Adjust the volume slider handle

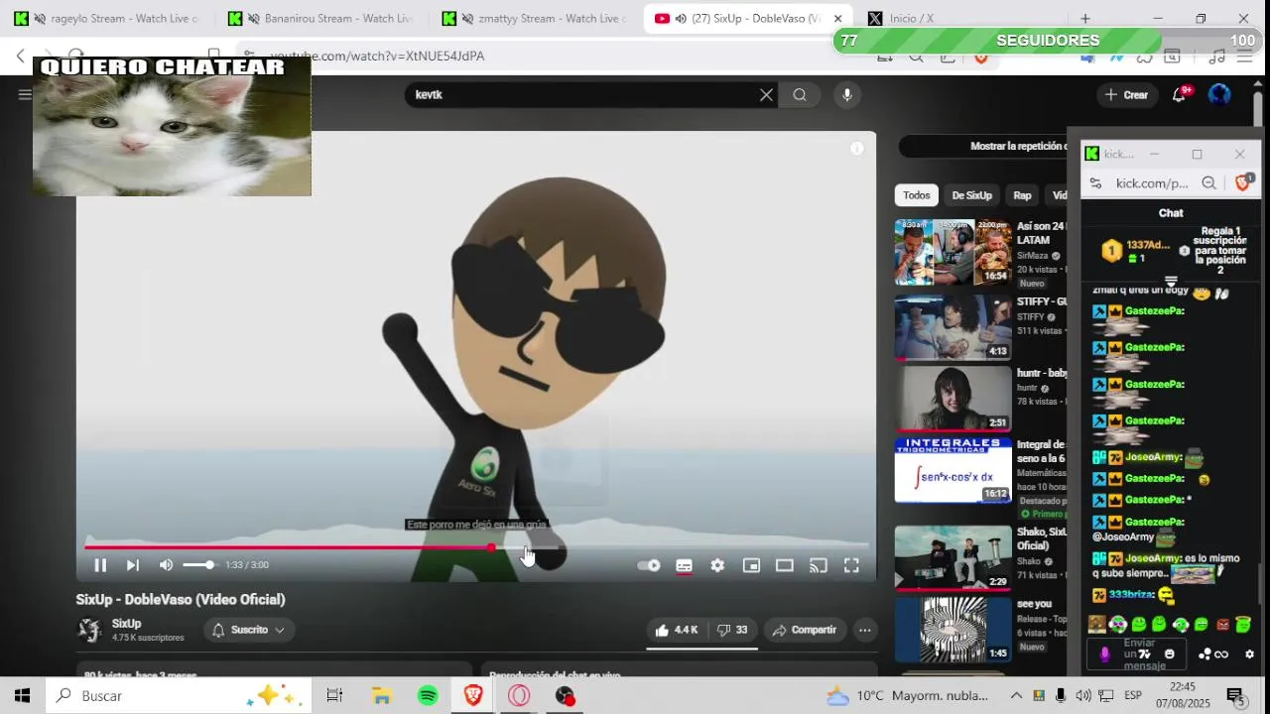209,565
